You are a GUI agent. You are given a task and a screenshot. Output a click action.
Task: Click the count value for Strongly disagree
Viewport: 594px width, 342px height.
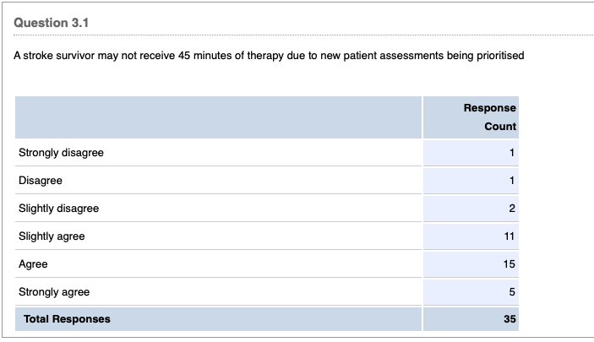(x=512, y=153)
